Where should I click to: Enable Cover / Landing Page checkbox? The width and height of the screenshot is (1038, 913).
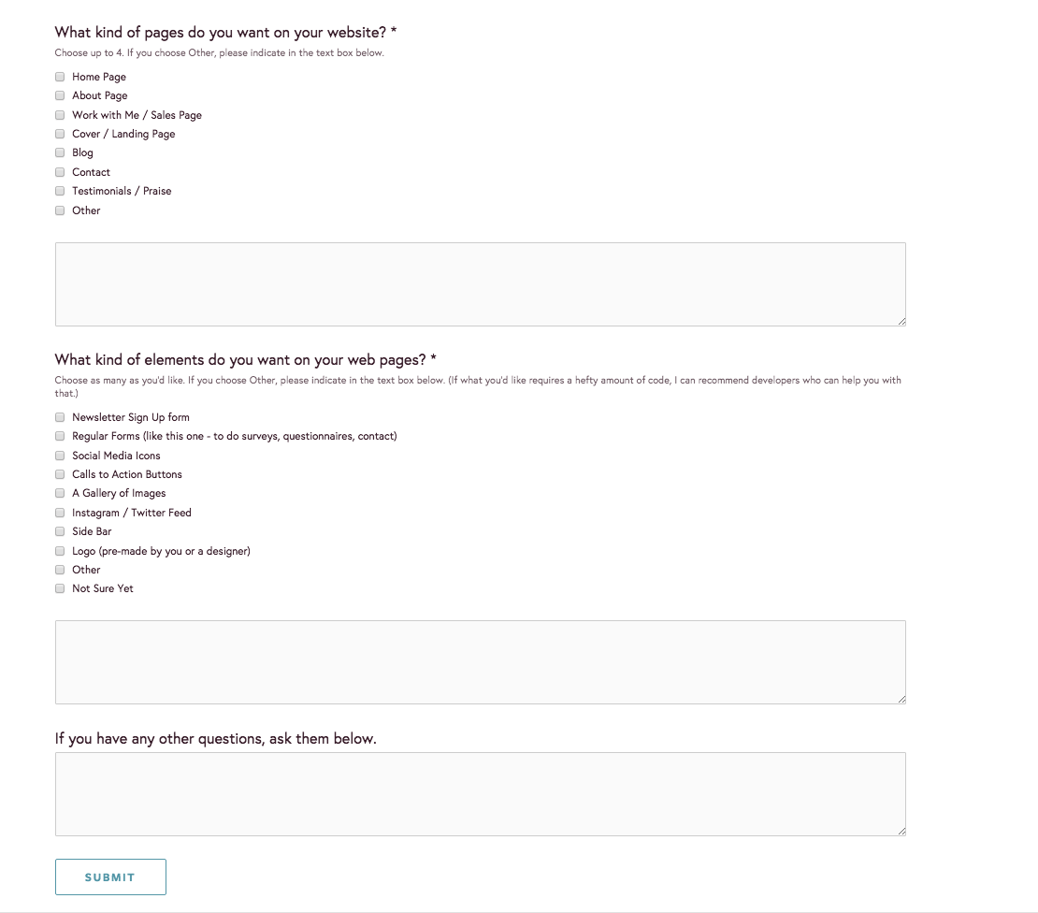pos(60,134)
